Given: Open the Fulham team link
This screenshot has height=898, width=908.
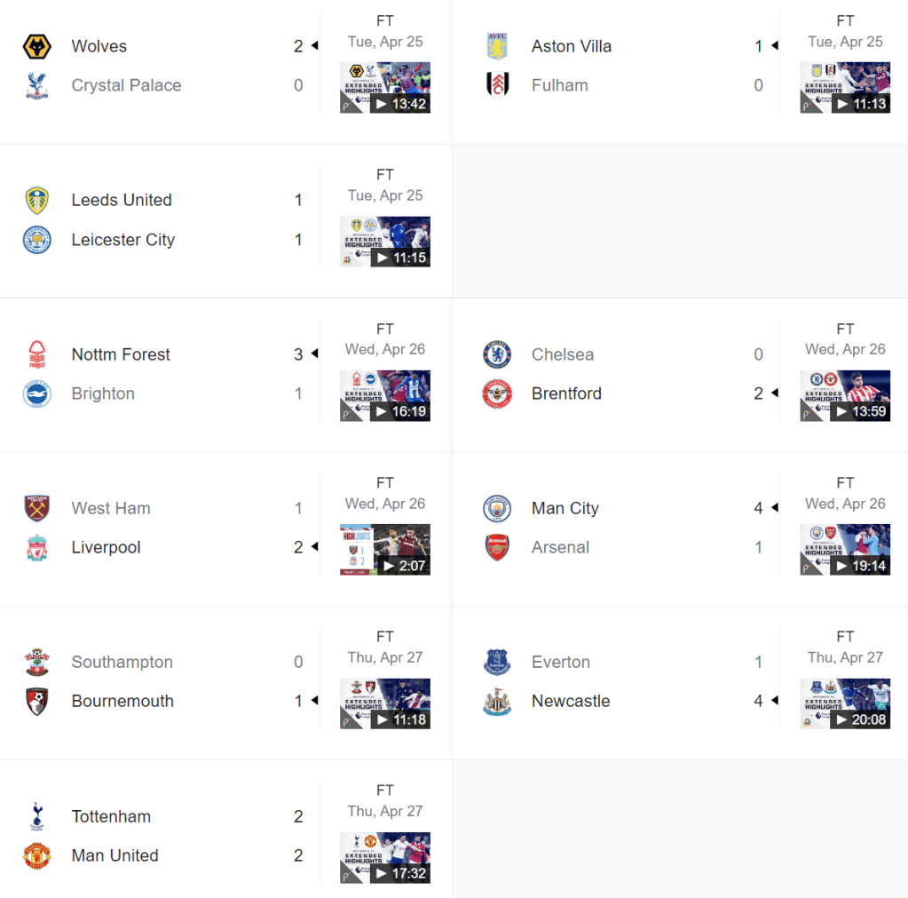Looking at the screenshot, I should (560, 85).
